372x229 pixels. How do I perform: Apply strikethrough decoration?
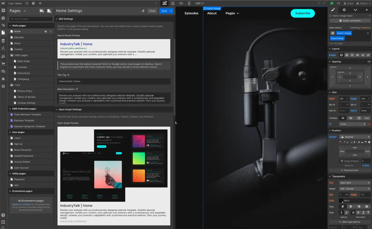point(358,213)
